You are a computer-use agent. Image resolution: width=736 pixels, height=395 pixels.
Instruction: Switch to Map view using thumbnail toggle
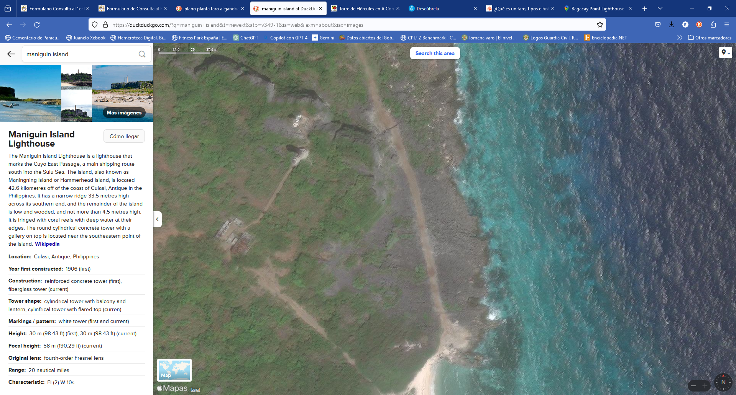174,370
